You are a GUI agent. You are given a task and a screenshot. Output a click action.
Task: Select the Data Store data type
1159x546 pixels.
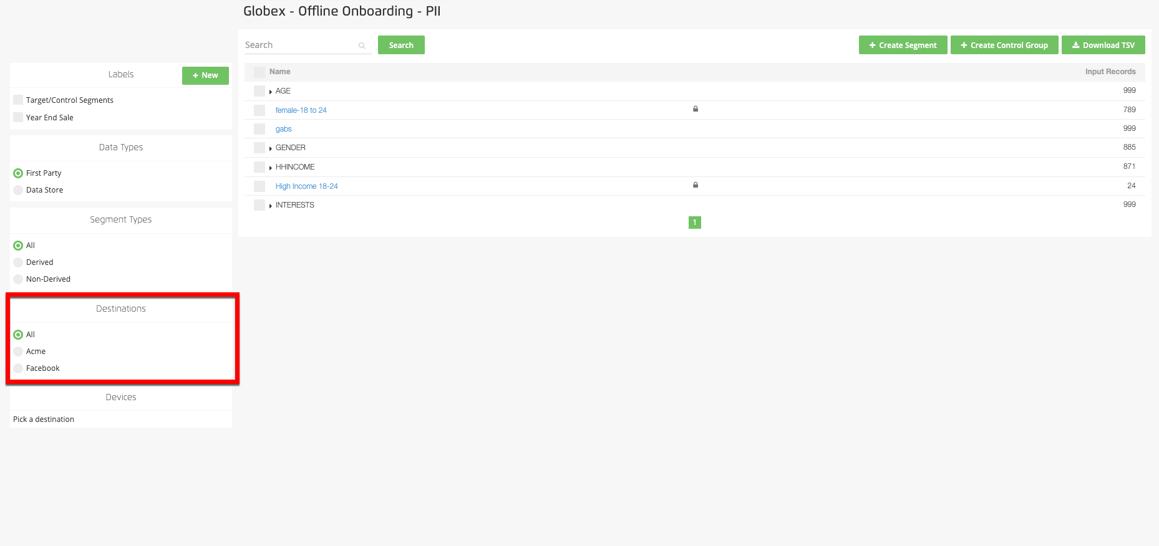(18, 190)
